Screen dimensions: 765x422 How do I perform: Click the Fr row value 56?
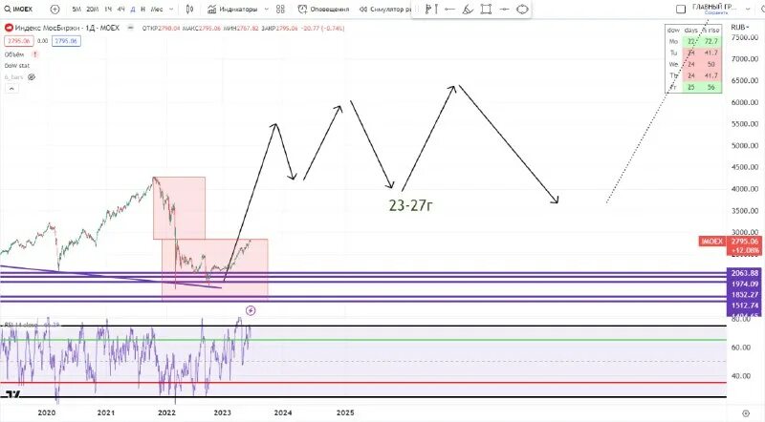[710, 87]
